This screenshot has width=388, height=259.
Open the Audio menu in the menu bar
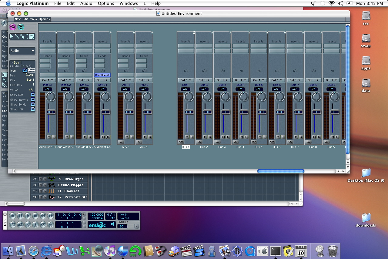86,3
